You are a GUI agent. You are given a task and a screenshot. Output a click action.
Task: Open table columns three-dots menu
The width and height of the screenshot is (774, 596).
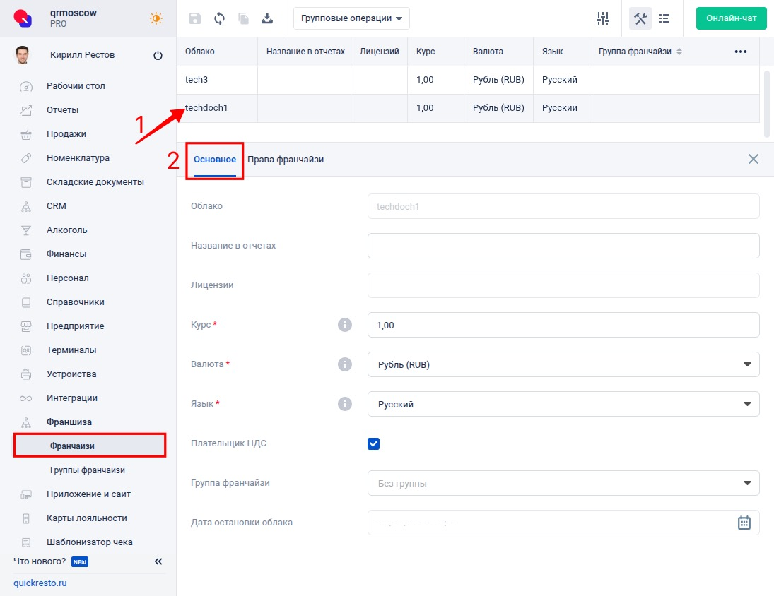pos(741,52)
